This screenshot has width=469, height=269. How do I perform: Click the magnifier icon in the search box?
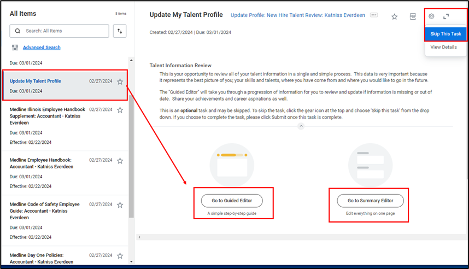click(18, 31)
